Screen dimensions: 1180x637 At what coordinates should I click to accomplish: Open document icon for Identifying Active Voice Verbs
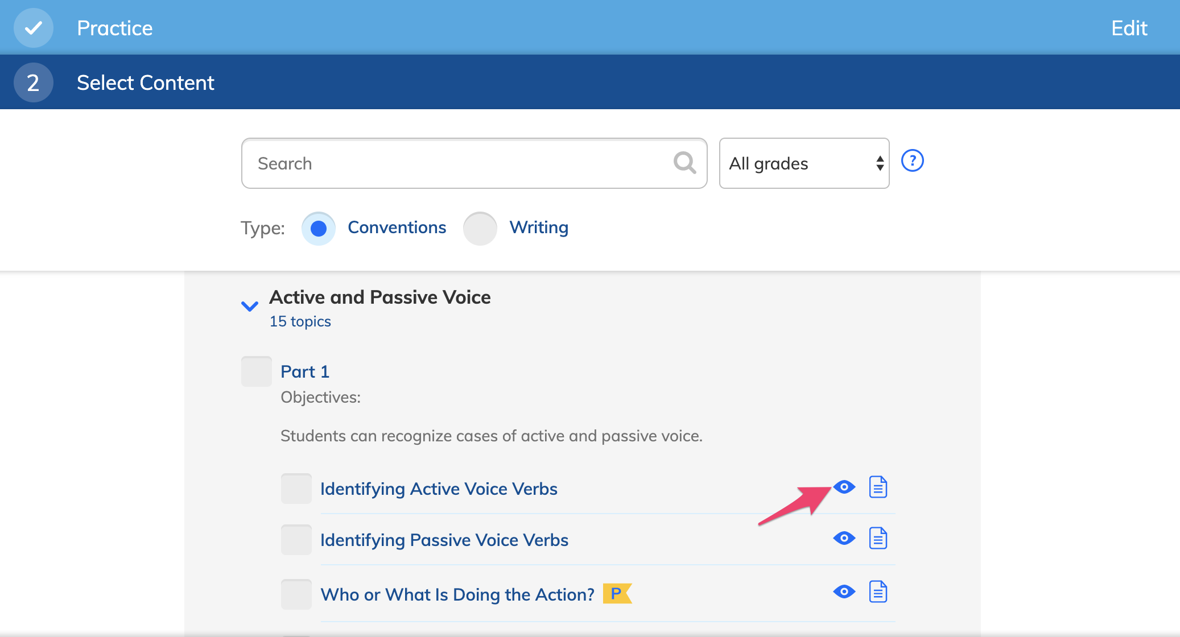878,487
